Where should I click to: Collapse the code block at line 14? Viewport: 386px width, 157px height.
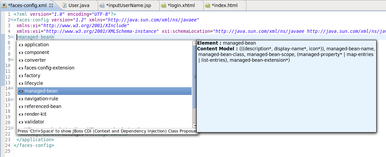(12, 88)
